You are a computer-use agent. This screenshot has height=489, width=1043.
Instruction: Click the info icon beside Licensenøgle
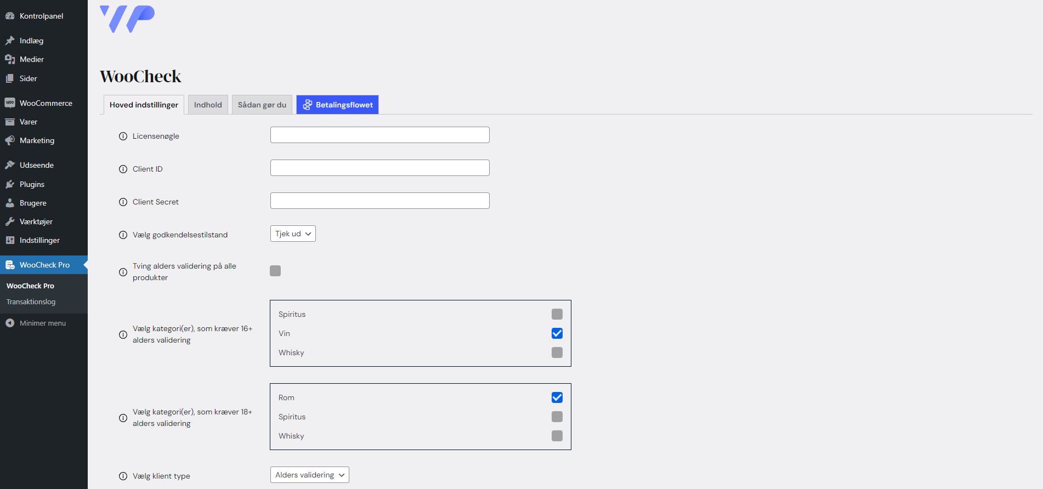coord(123,137)
